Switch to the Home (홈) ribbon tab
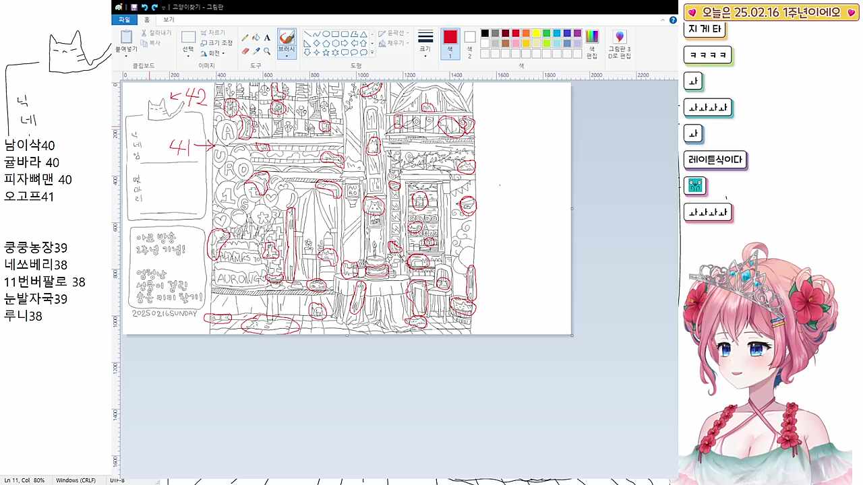Image resolution: width=863 pixels, height=485 pixels. [147, 20]
